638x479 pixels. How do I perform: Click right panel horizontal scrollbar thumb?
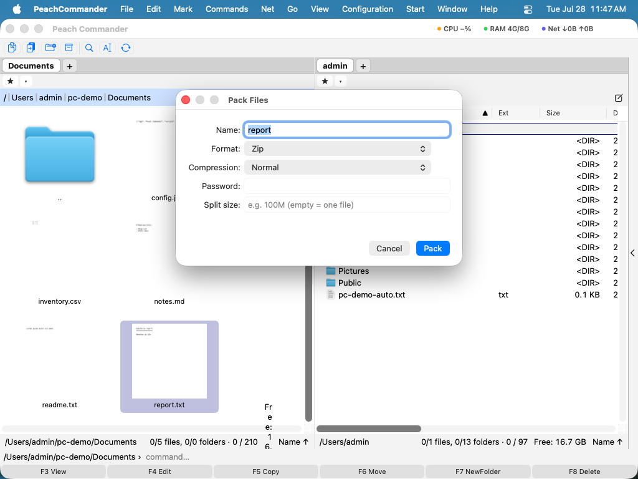[x=369, y=428]
